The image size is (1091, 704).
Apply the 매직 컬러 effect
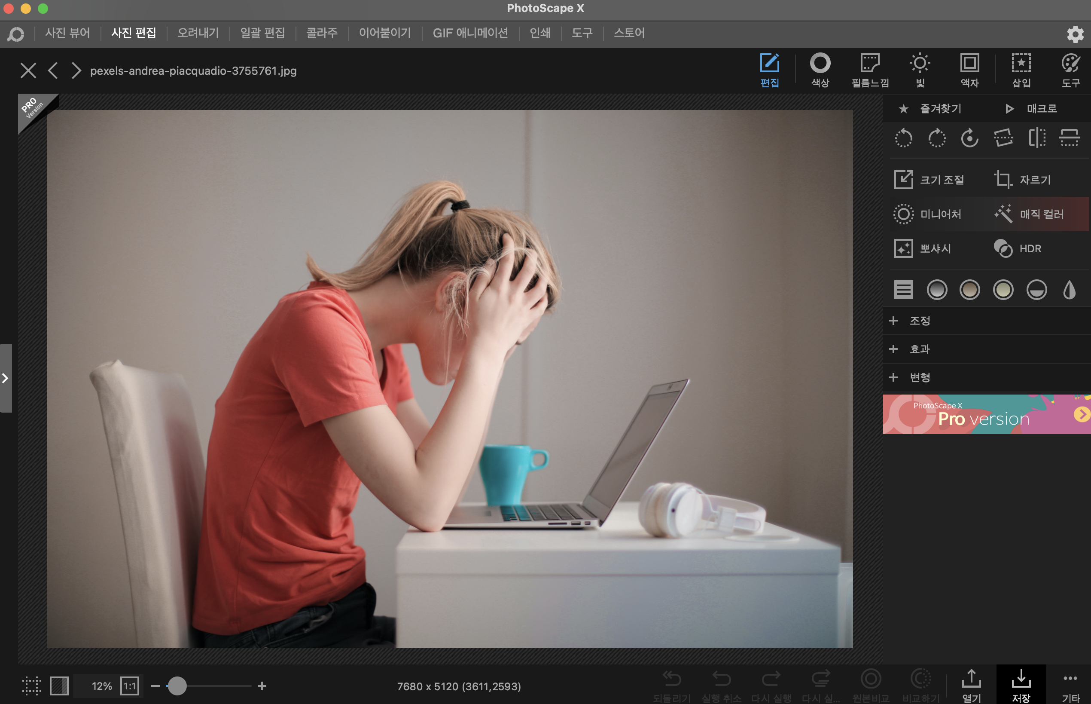1030,214
